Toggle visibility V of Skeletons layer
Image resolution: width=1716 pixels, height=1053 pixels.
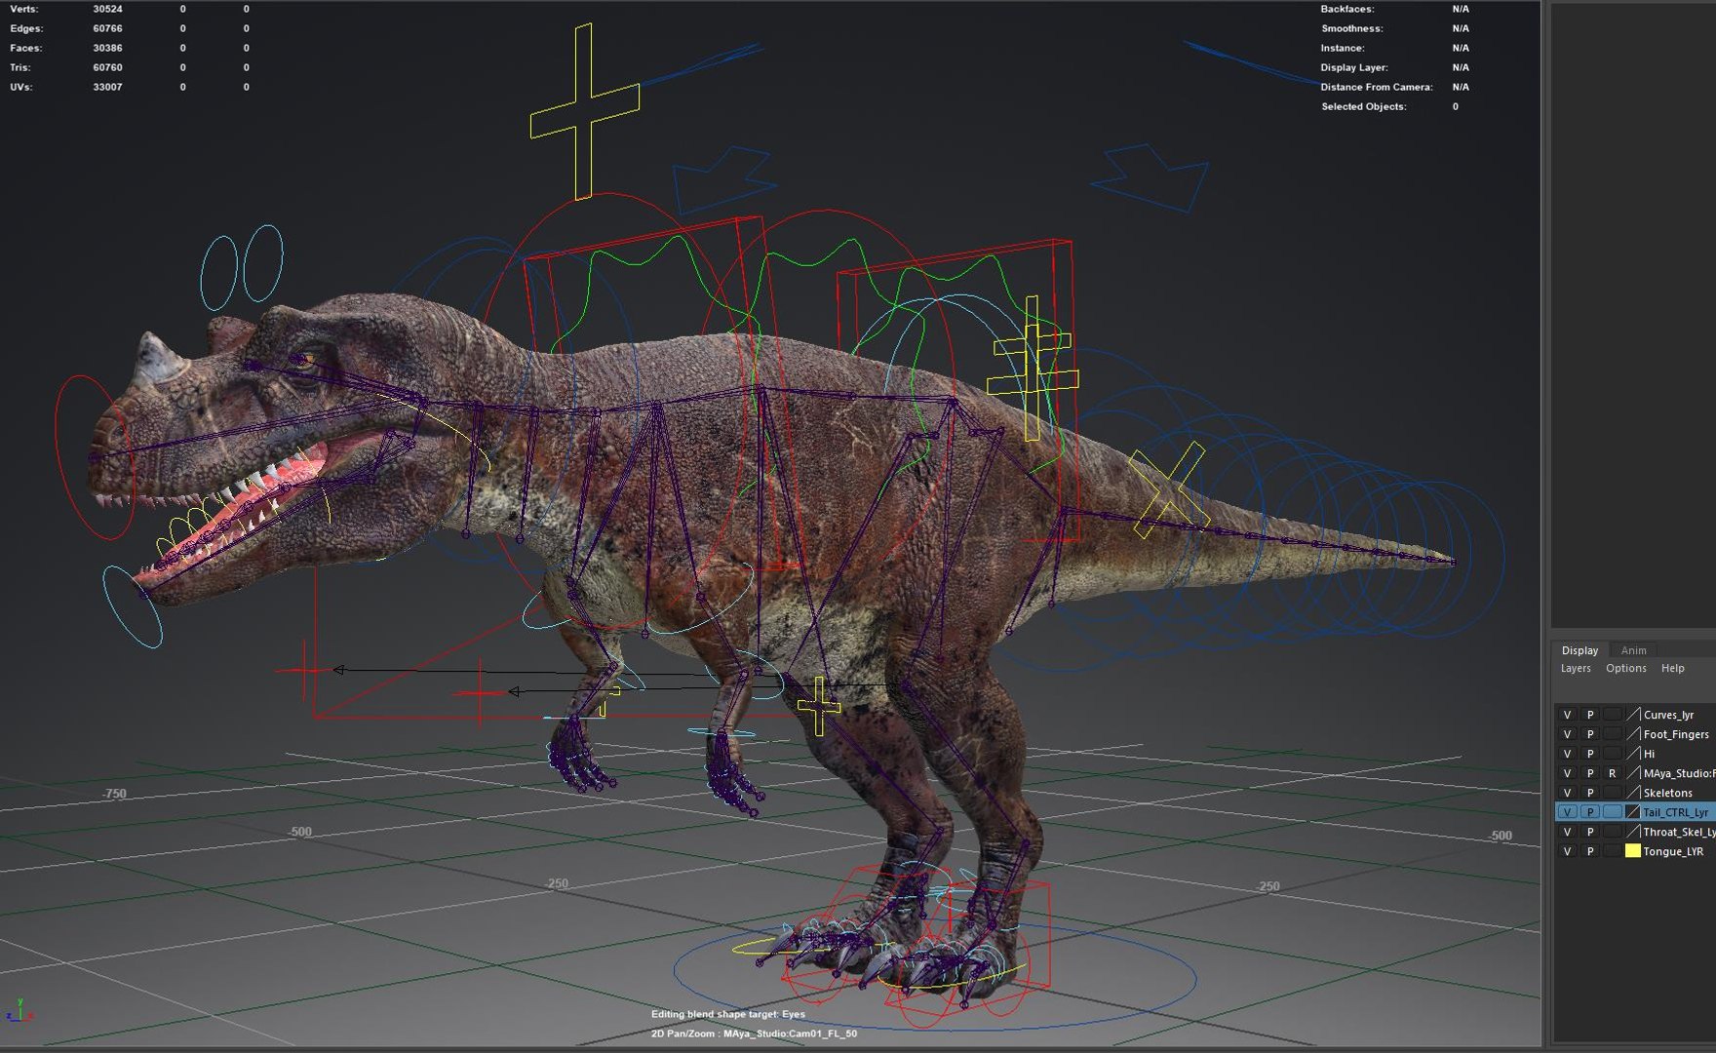tap(1567, 793)
